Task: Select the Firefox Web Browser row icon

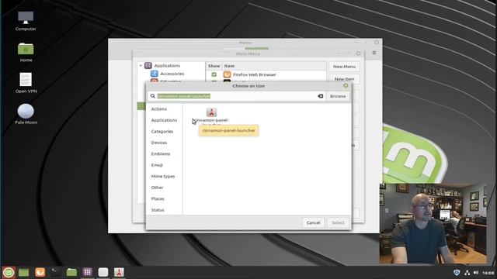Action: pos(227,74)
